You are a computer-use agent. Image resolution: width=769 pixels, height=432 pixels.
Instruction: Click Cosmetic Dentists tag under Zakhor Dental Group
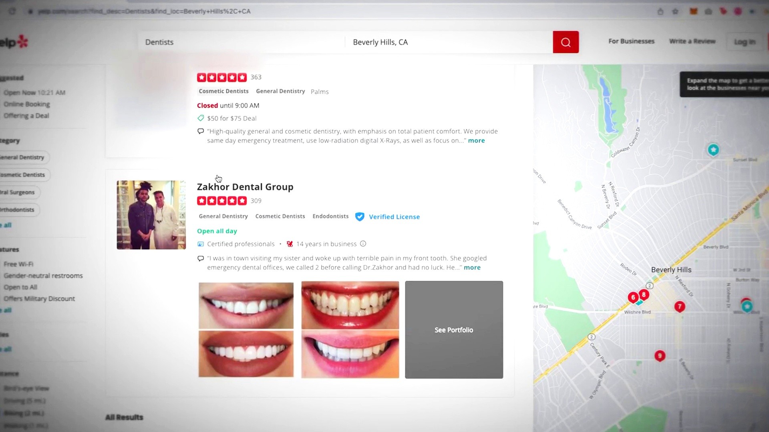(x=280, y=216)
